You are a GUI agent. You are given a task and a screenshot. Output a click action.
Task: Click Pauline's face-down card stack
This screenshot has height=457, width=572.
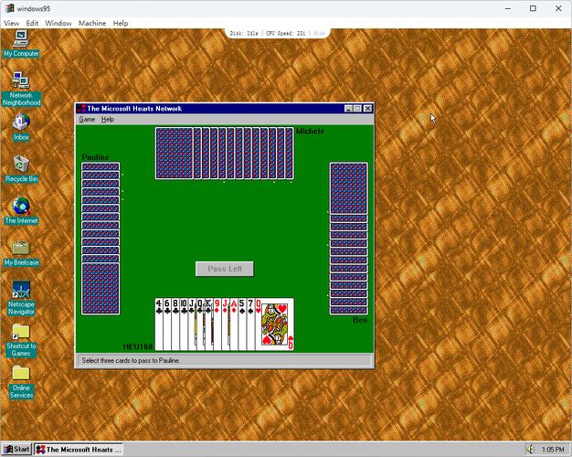tap(101, 239)
